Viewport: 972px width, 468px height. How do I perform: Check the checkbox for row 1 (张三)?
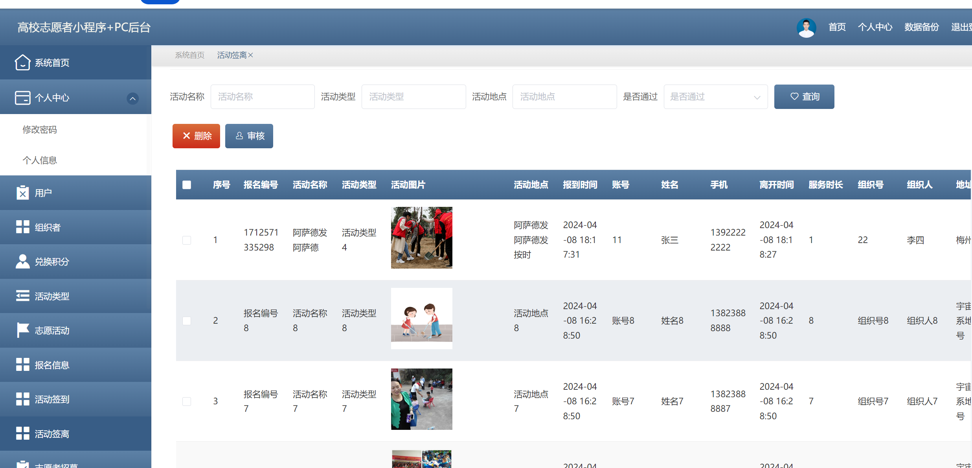(187, 240)
